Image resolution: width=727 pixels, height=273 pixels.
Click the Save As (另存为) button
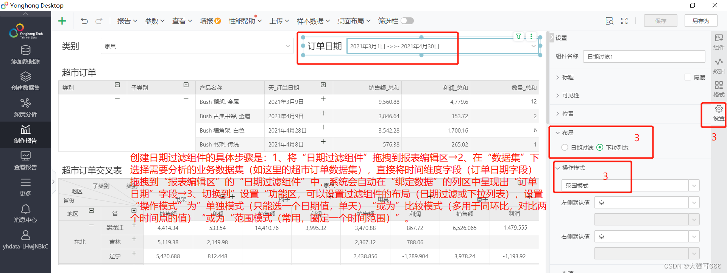pyautogui.click(x=701, y=21)
